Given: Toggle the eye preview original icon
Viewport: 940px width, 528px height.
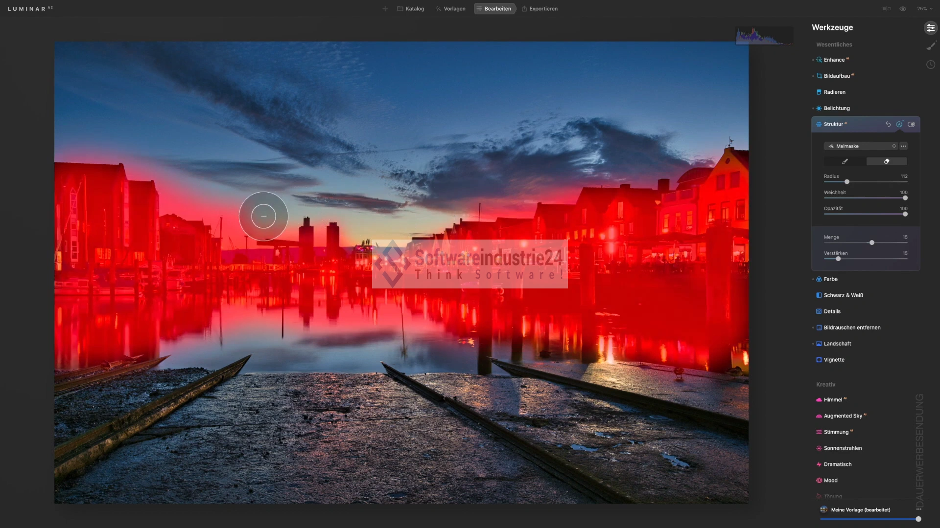Looking at the screenshot, I should (x=903, y=9).
